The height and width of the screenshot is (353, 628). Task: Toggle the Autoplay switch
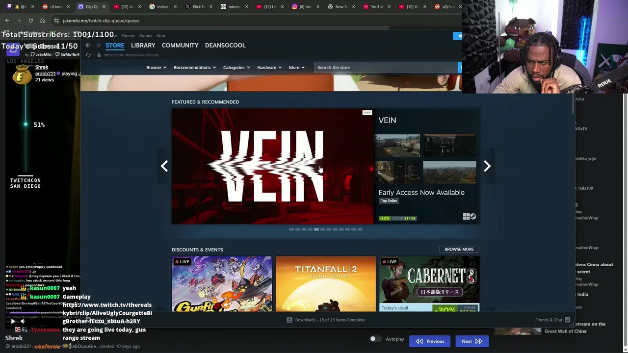pos(375,339)
